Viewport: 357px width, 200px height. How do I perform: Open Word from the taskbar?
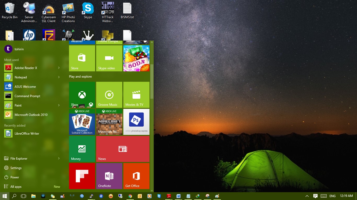point(179,196)
